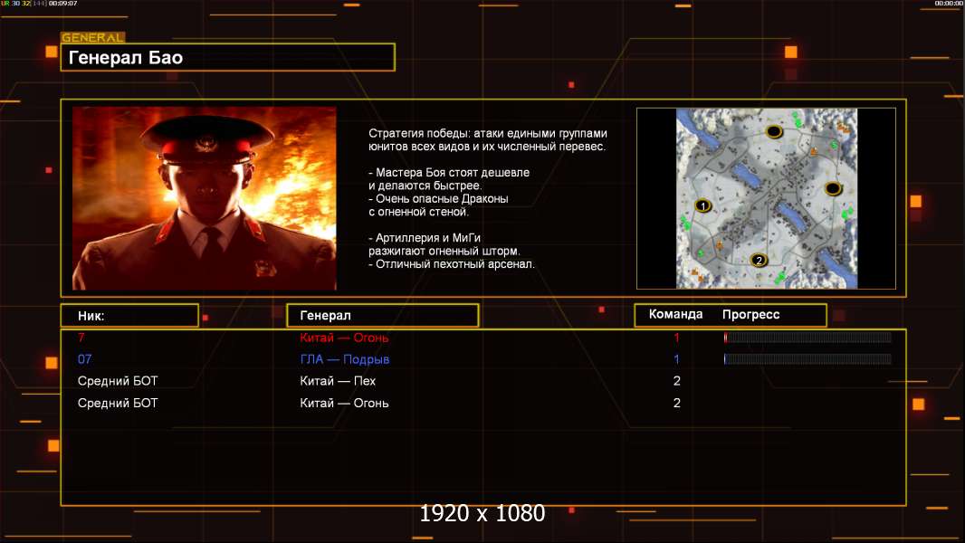Select 'Средний БОТ' in the white Китай — Огонь row
The image size is (965, 543).
click(x=118, y=403)
